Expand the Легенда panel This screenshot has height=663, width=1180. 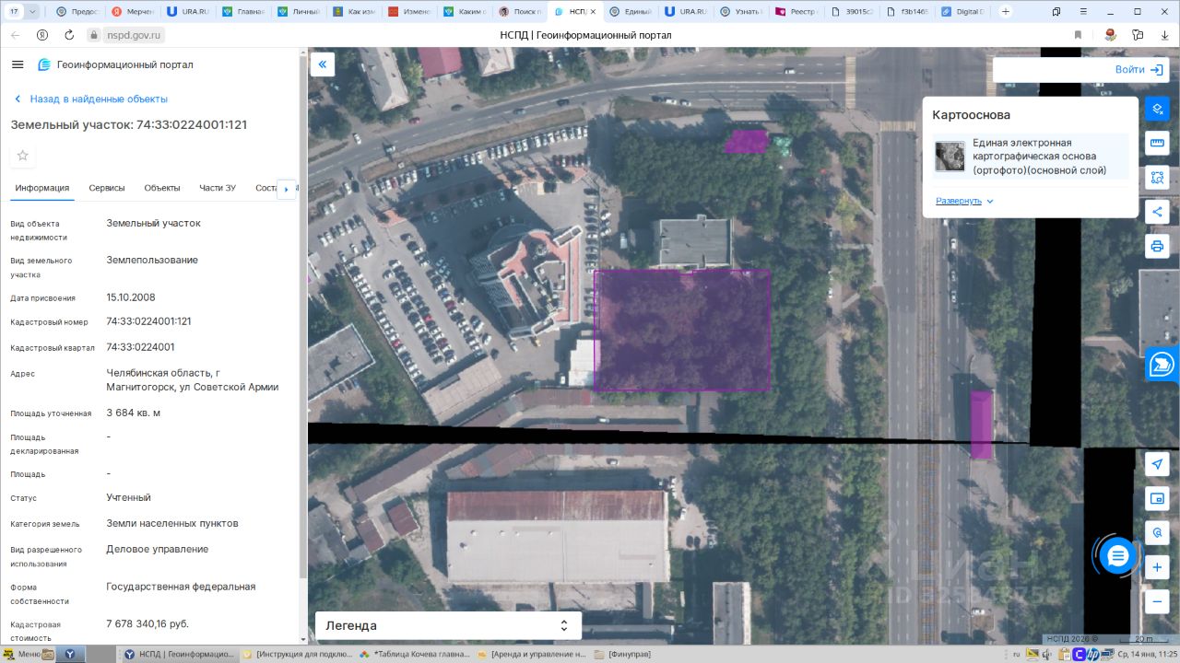448,625
